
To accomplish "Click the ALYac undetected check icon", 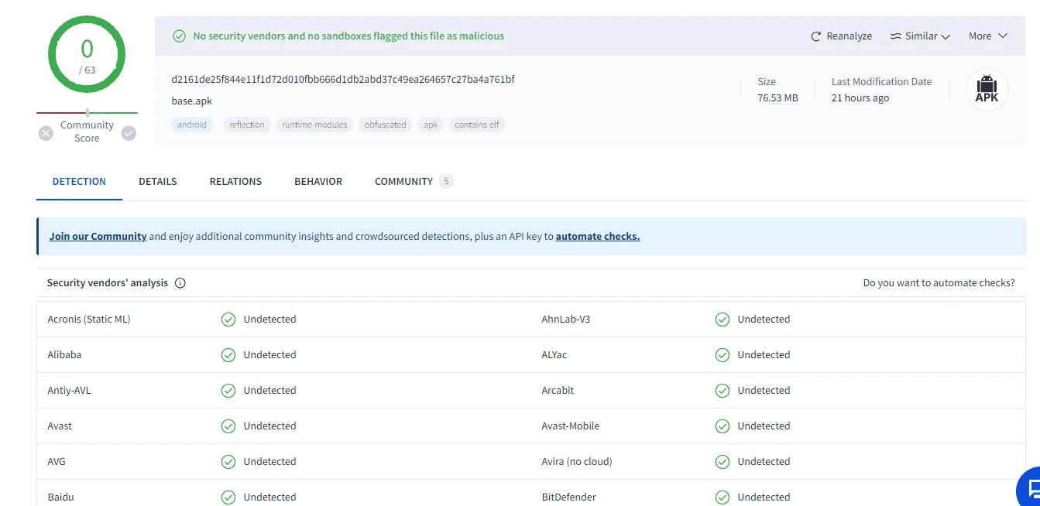I will tap(723, 355).
